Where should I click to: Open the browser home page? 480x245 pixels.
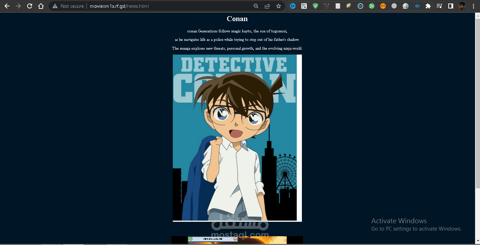(x=41, y=6)
